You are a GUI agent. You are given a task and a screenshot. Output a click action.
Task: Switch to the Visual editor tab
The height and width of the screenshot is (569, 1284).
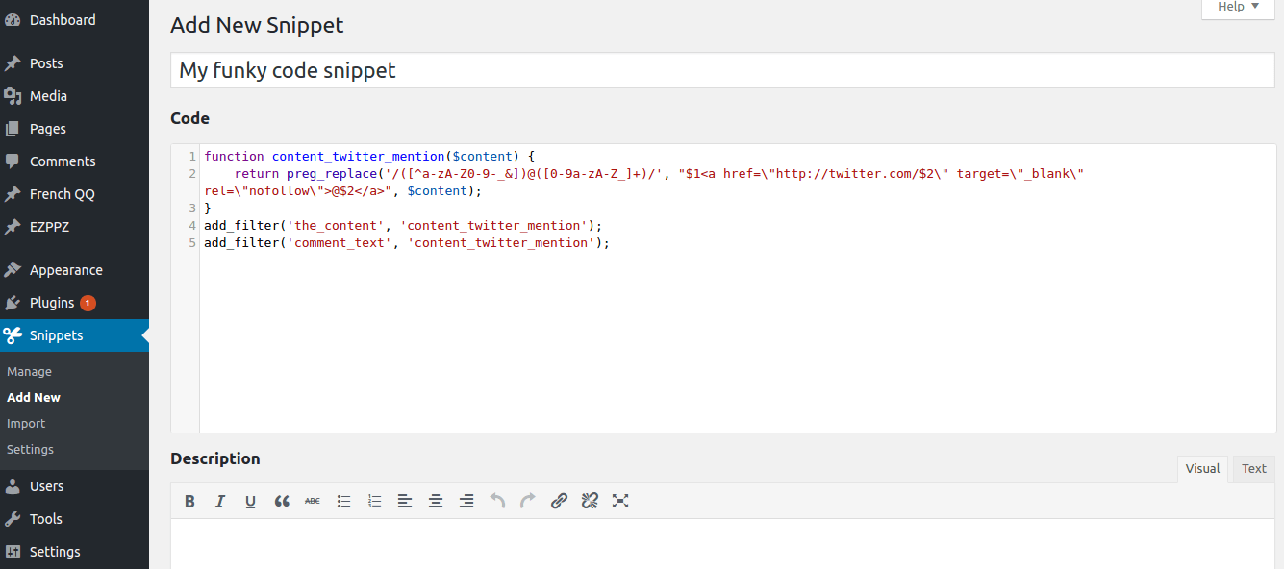(1202, 469)
